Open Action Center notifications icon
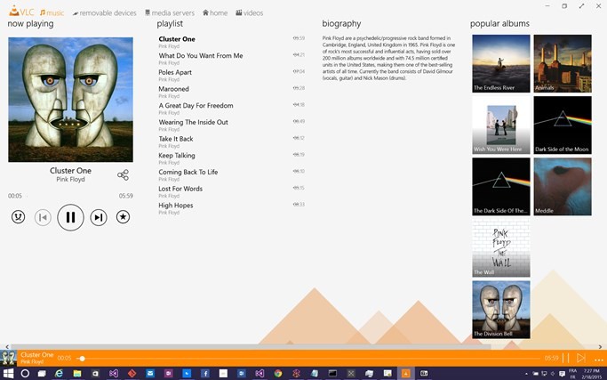607x380 pixels. point(562,374)
